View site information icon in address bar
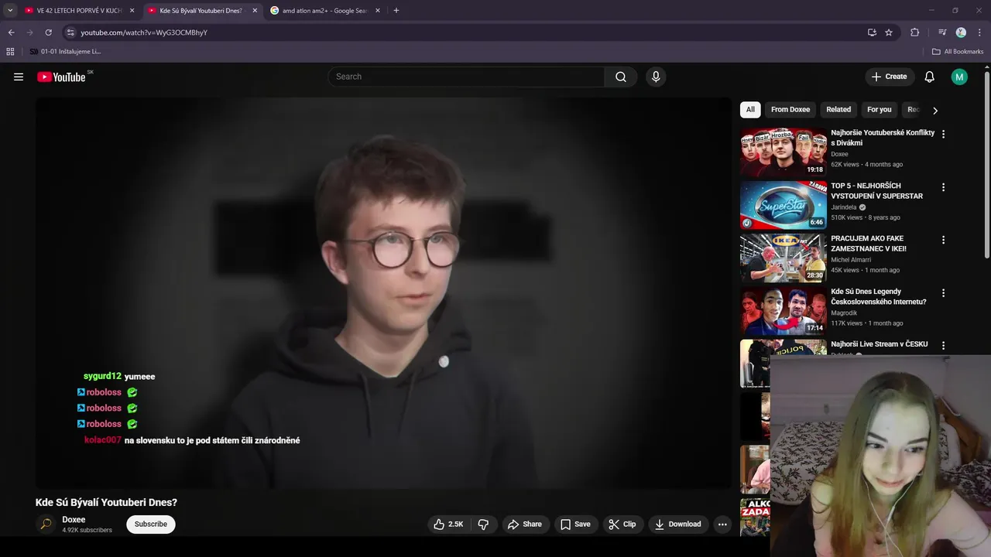The height and width of the screenshot is (557, 991). 70,32
